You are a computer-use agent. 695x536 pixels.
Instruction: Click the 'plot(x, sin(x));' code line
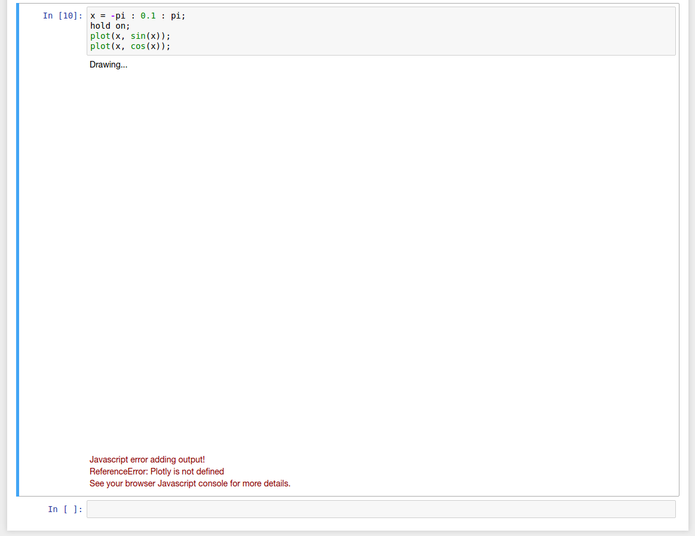pos(130,36)
